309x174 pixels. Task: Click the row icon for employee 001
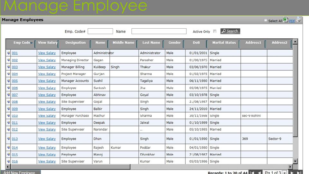[x=8, y=53]
